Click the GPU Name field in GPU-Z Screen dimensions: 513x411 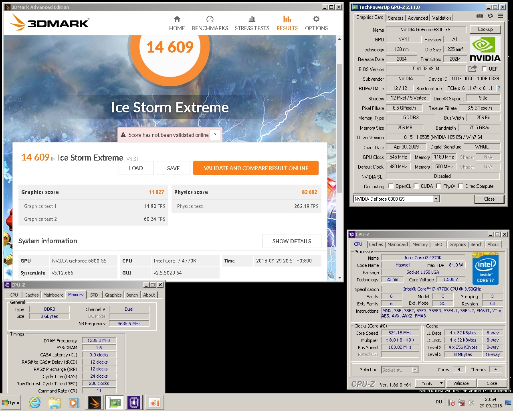[x=425, y=30]
